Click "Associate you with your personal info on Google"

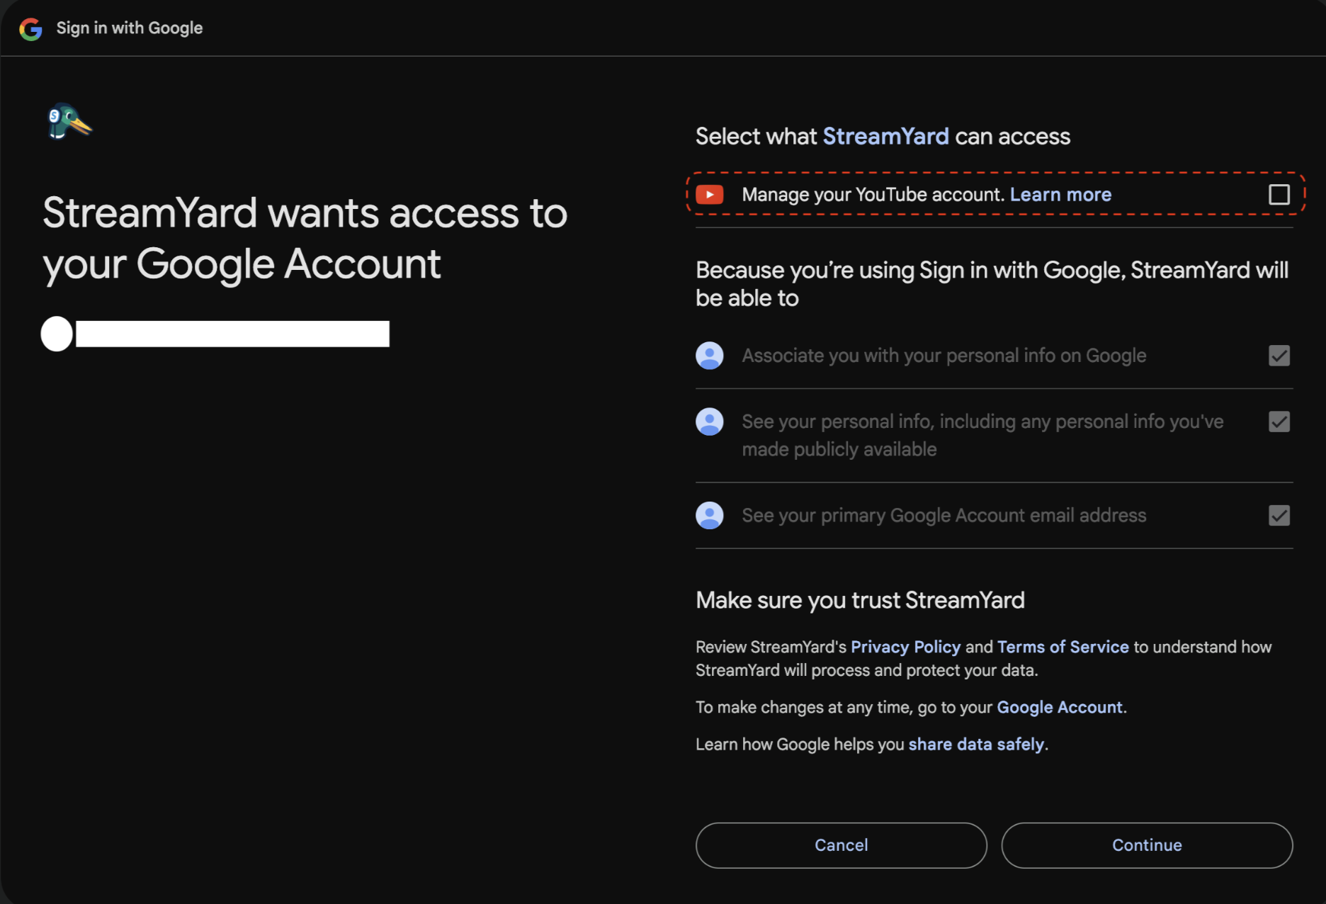943,356
